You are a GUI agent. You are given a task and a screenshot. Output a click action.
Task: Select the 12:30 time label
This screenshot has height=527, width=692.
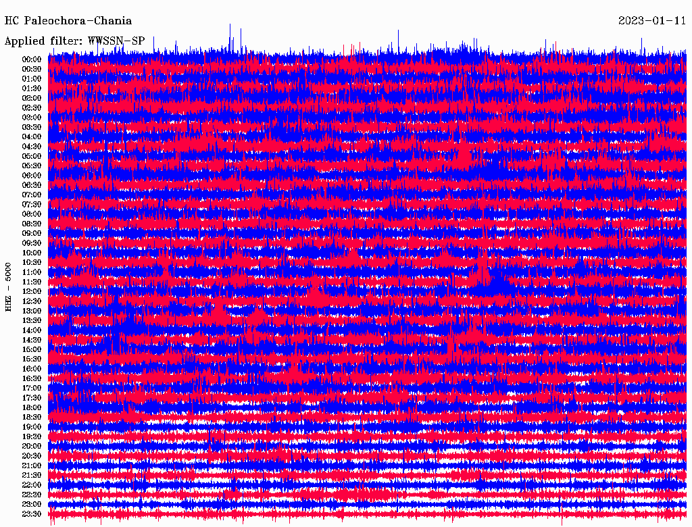pos(32,301)
